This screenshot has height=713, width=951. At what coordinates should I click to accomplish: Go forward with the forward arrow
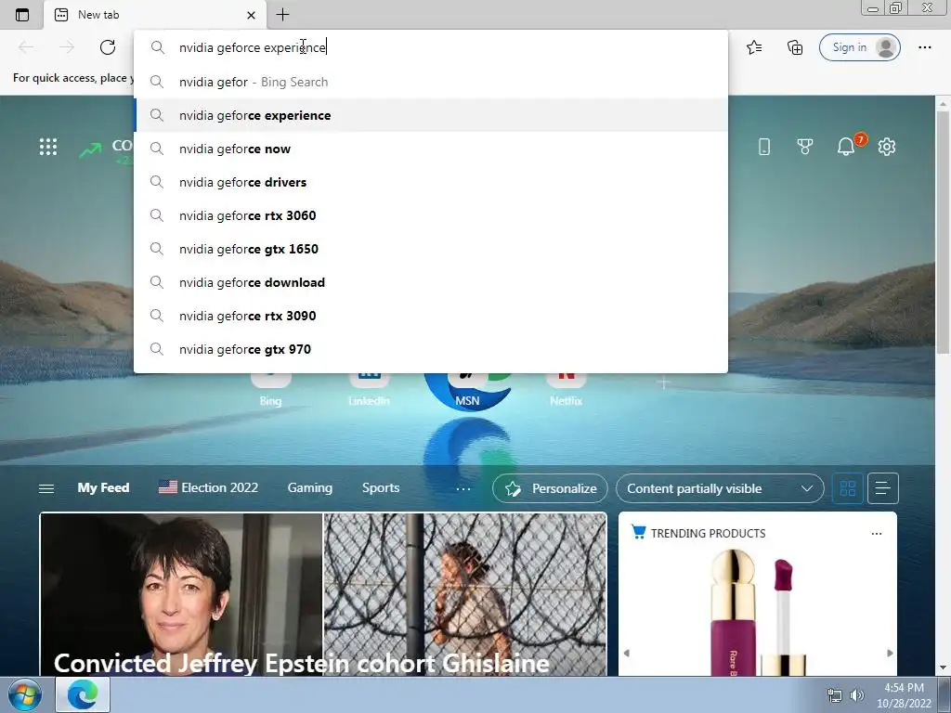point(67,47)
